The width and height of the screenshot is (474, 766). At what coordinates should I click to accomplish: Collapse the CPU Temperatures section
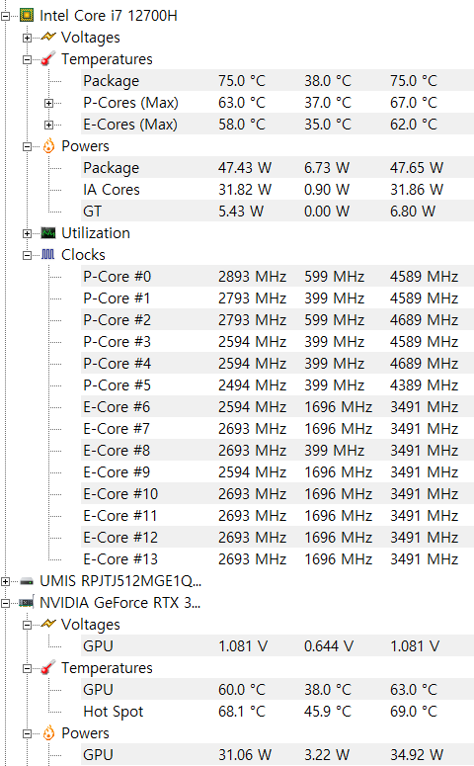(28, 59)
